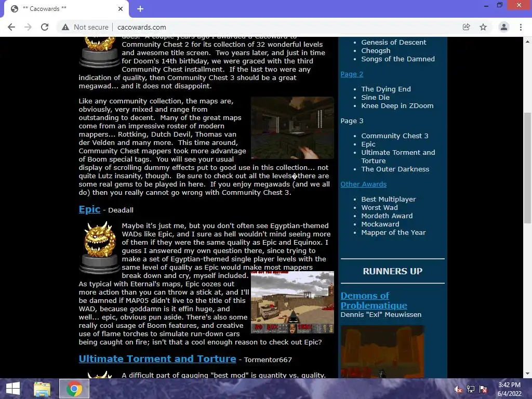This screenshot has height=399, width=532.
Task: Open the Chrome profile menu
Action: pos(504,27)
